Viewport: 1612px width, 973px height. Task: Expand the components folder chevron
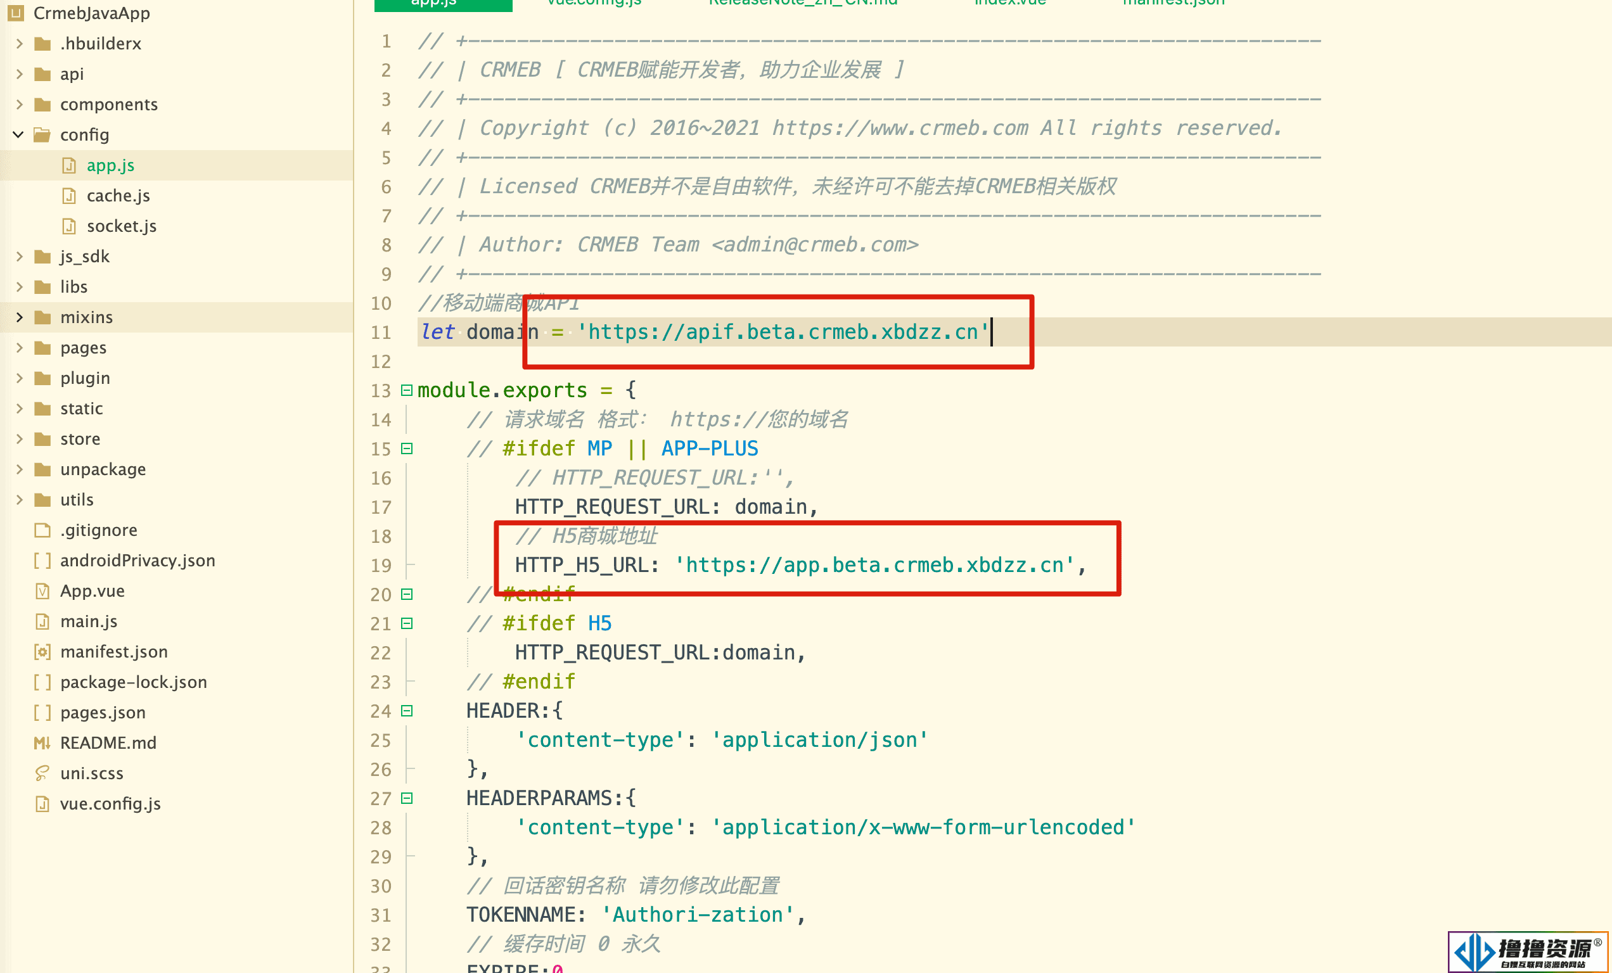click(x=19, y=105)
